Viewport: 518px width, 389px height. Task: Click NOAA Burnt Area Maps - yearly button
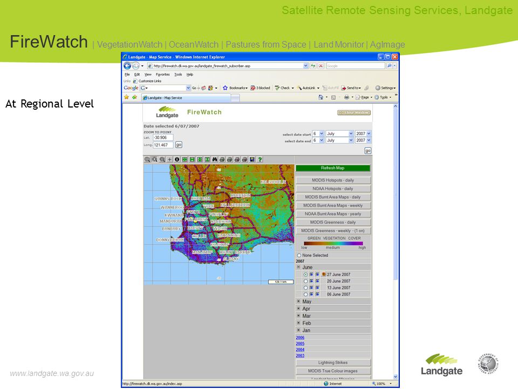(333, 214)
